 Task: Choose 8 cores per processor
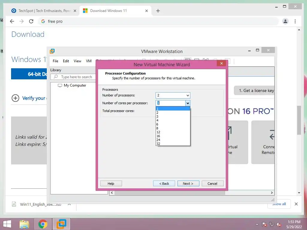[173, 128]
